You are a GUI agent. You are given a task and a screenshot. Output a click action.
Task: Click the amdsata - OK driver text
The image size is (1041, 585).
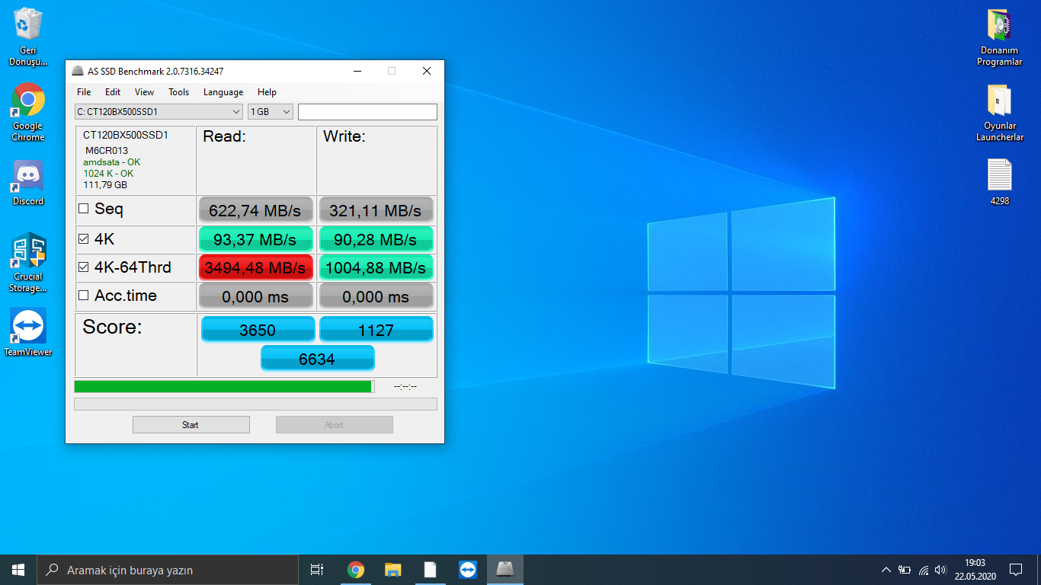click(112, 162)
